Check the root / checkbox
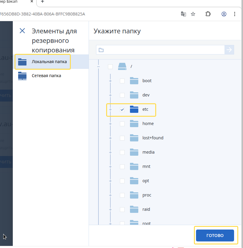Image resolution: width=243 pixels, height=248 pixels. pyautogui.click(x=110, y=67)
